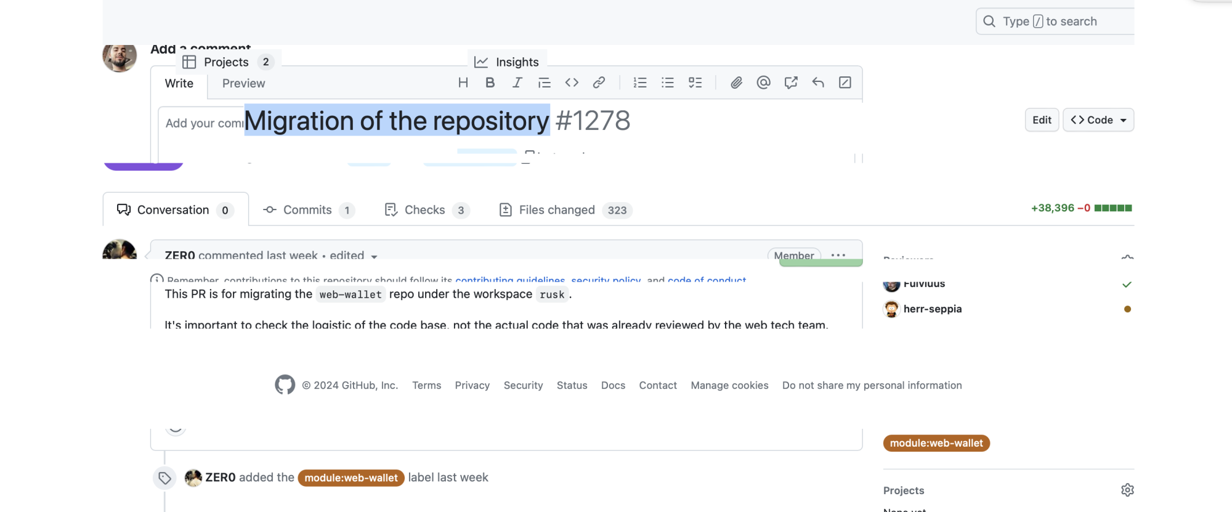Screen dimensions: 1232x512
Task: Click the Security footer link
Action: (x=524, y=386)
